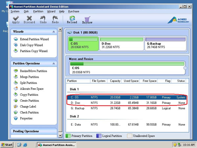Collapse the Partition Operations panel

click(54, 63)
